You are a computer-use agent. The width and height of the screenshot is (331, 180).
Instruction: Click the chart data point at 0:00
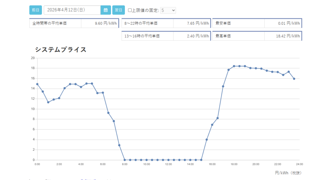click(37, 84)
